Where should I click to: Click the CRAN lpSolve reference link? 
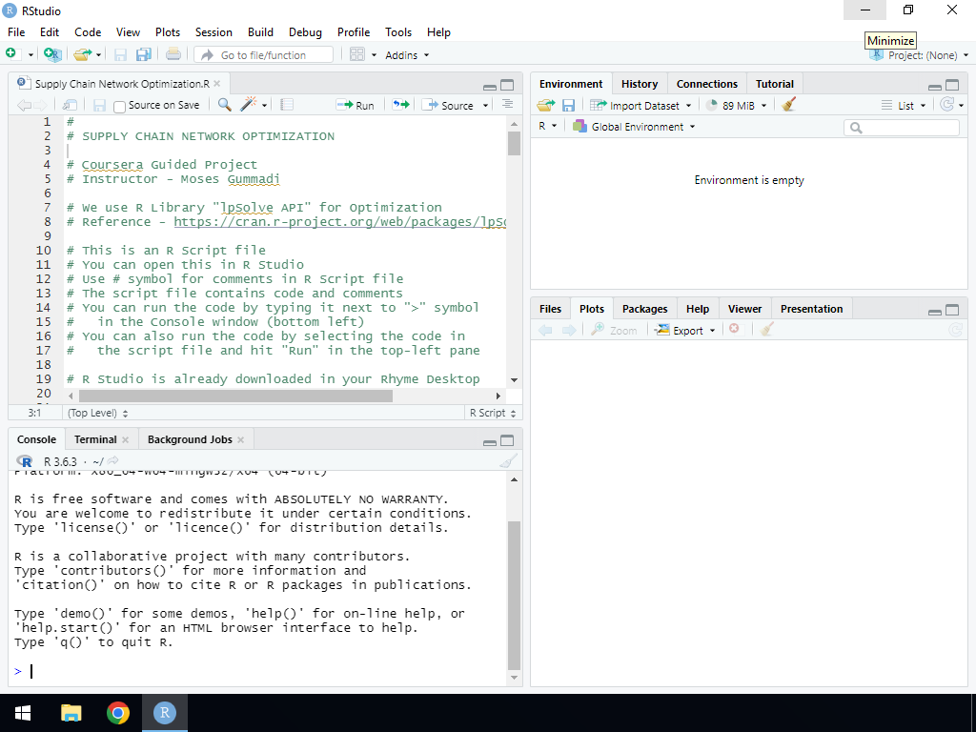(x=339, y=222)
